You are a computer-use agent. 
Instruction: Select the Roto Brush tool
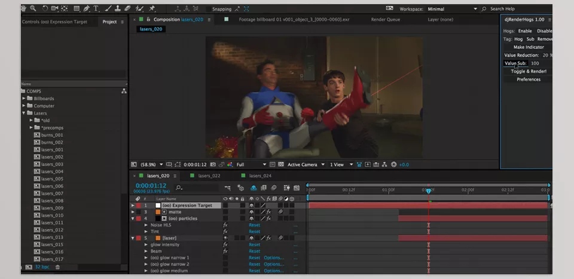tap(139, 8)
